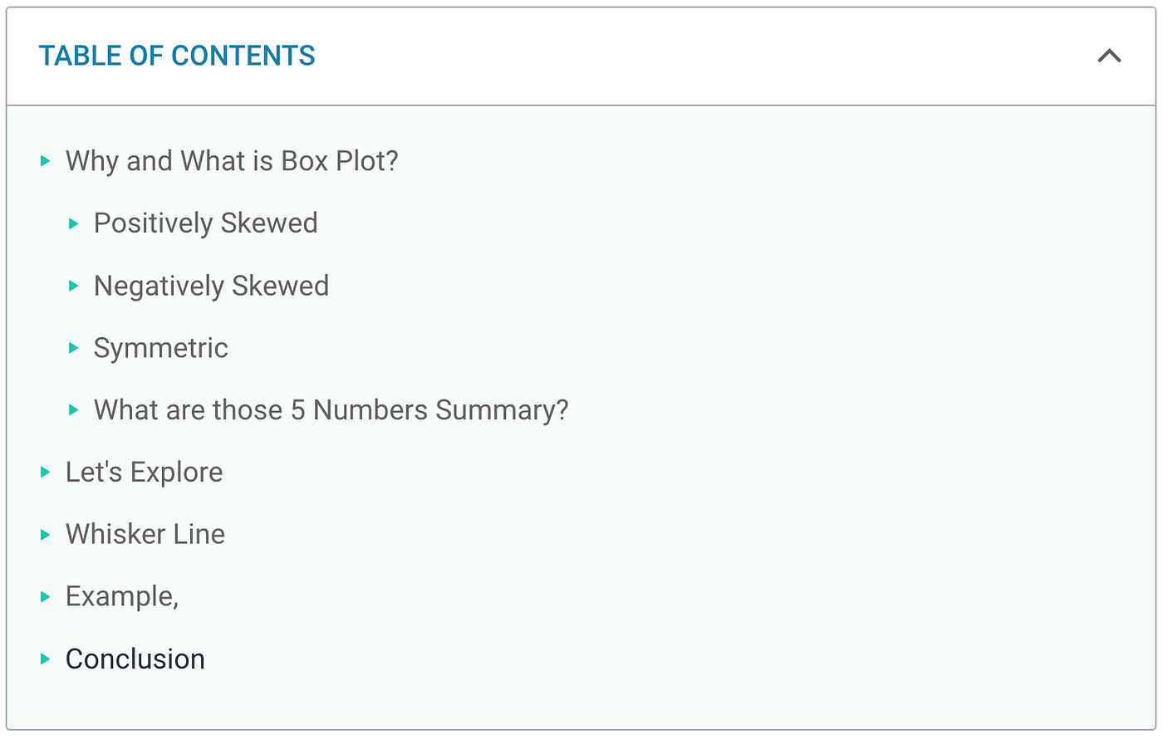Viewport: 1163px width, 740px height.
Task: Click the triangle icon before What are those 5 Numbers Summary?
Action: [x=73, y=410]
